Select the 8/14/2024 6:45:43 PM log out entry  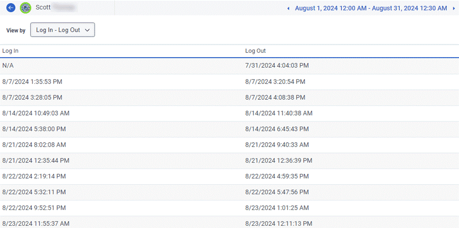pyautogui.click(x=277, y=129)
